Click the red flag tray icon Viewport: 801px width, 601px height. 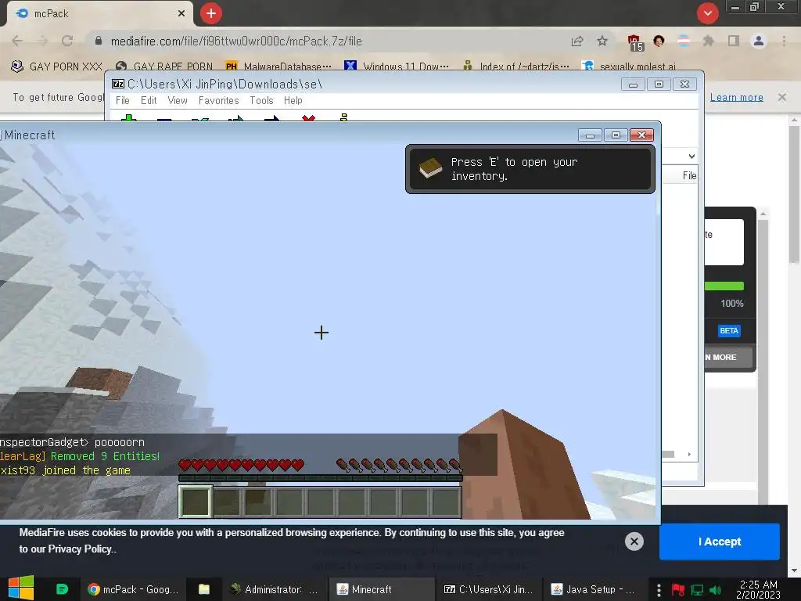point(678,590)
